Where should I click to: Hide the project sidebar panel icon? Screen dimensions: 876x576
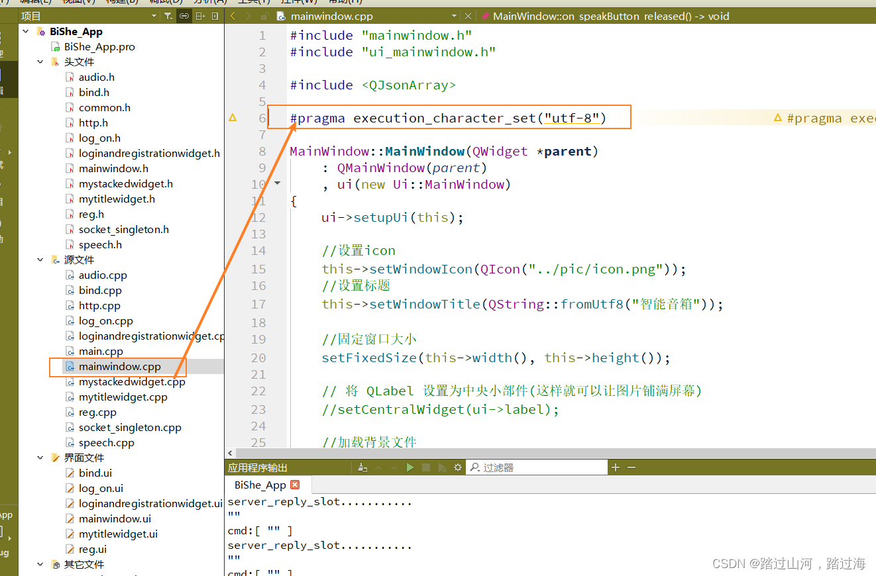click(x=215, y=16)
